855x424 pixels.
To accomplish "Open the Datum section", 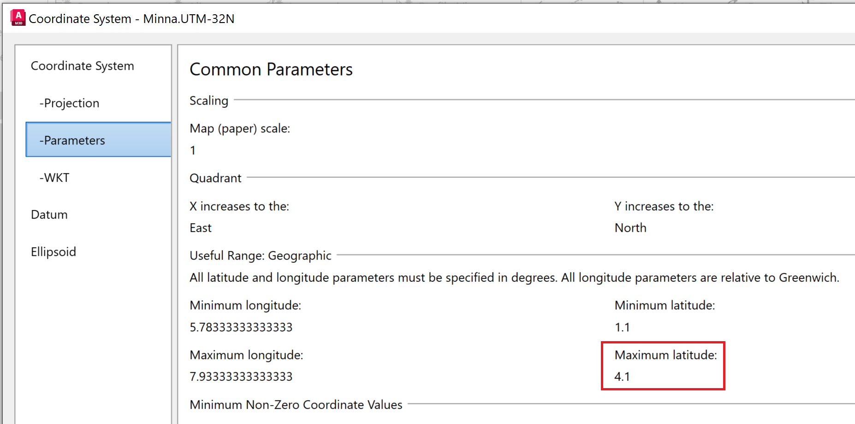I will [49, 215].
